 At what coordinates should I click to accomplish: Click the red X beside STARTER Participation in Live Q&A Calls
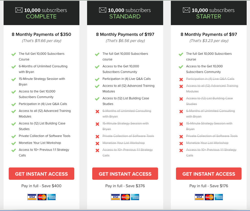tap(181, 79)
